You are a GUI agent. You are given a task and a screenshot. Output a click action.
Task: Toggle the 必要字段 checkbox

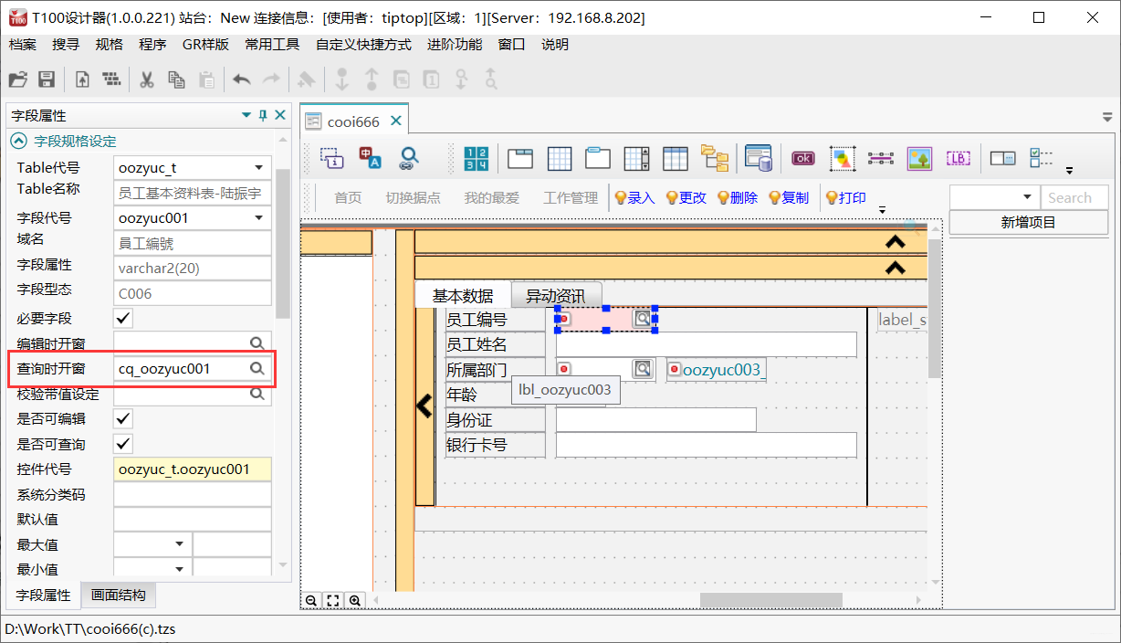coord(123,319)
